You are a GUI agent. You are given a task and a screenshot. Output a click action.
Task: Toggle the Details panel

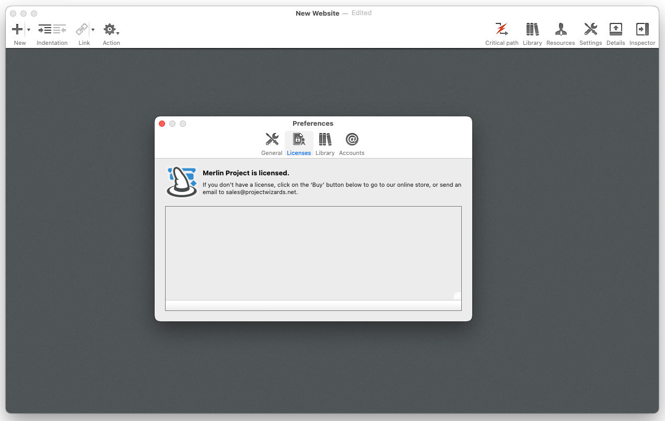[x=615, y=30]
